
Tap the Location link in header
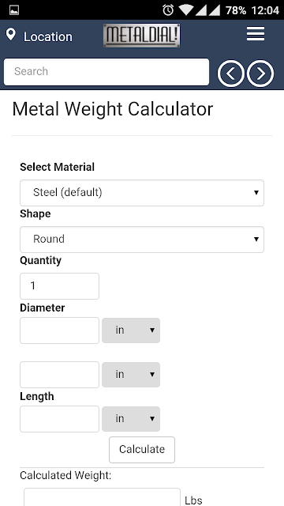click(47, 37)
